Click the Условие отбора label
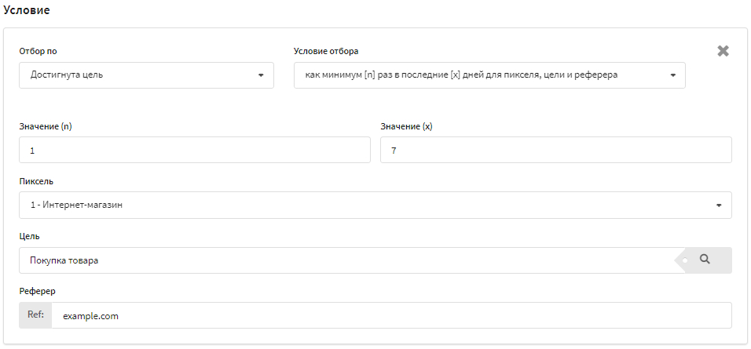The height and width of the screenshot is (349, 751). (x=326, y=51)
